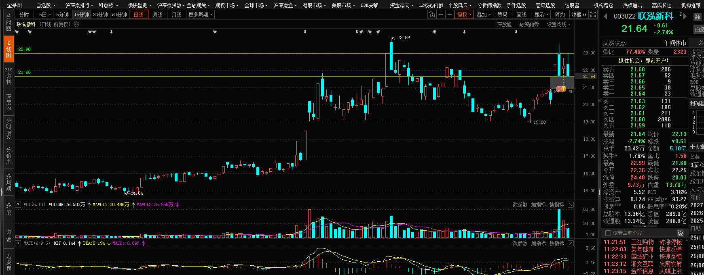Open the 更多周期 dropdown

200,15
